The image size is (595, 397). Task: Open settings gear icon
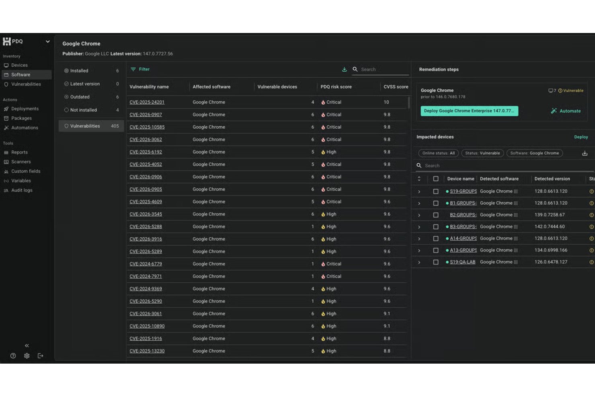(27, 356)
